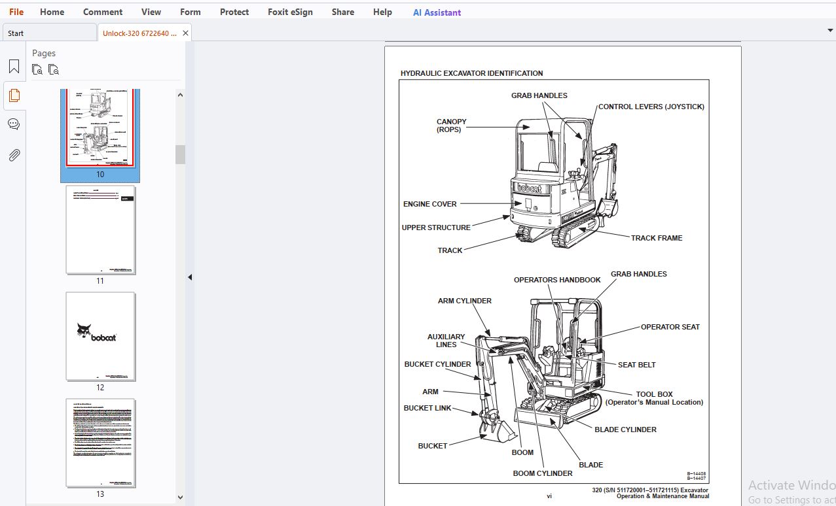Image resolution: width=836 pixels, height=506 pixels.
Task: Click the 'ENGINE COVER' label
Action: coord(430,204)
